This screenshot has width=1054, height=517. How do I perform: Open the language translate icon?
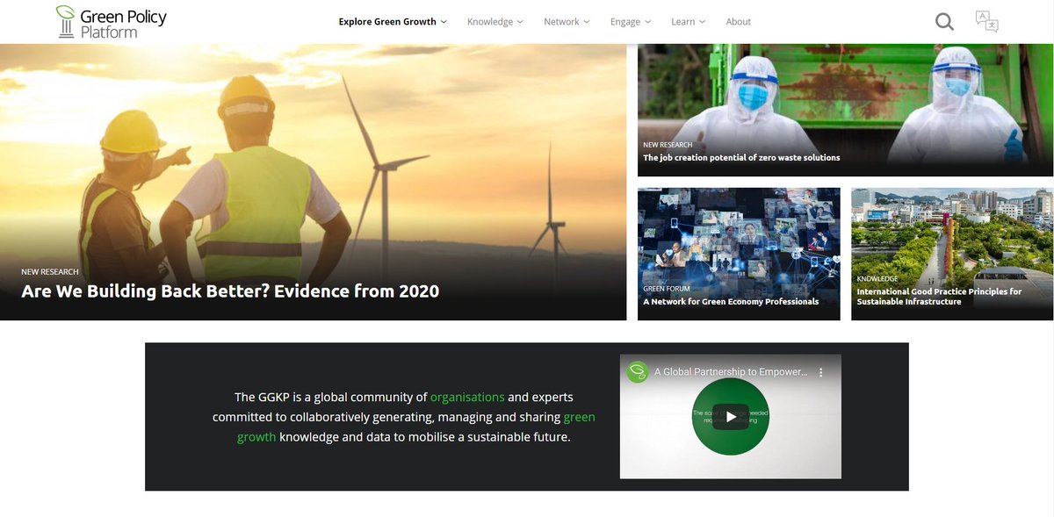[x=986, y=21]
